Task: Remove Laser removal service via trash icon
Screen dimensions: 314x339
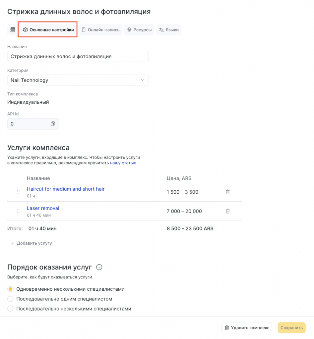Action: [x=227, y=211]
